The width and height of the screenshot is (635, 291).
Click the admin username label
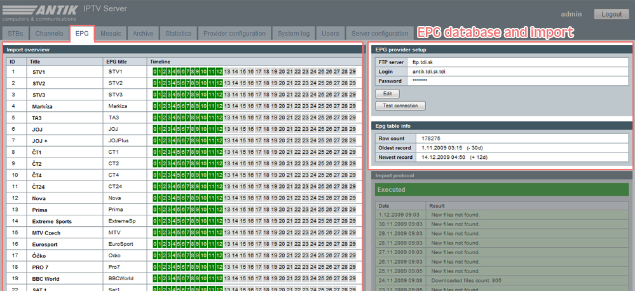pos(571,14)
